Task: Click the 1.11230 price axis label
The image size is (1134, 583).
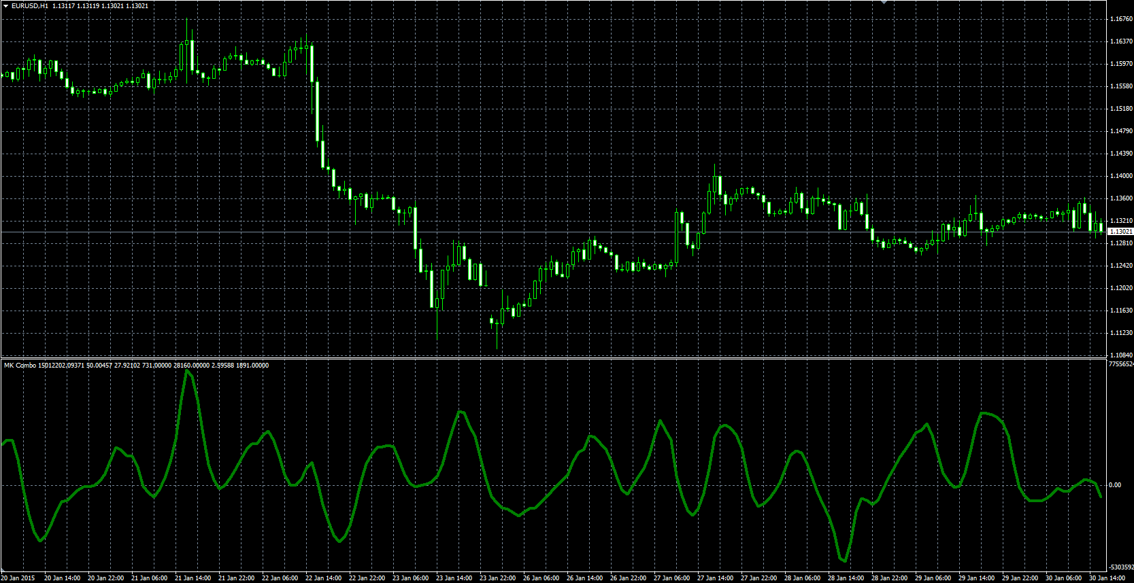Action: (1121, 333)
